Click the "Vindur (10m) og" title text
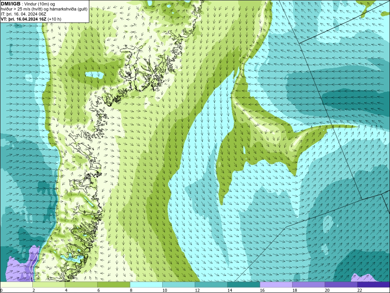Viewport: 390px width, 293px height. [40, 4]
